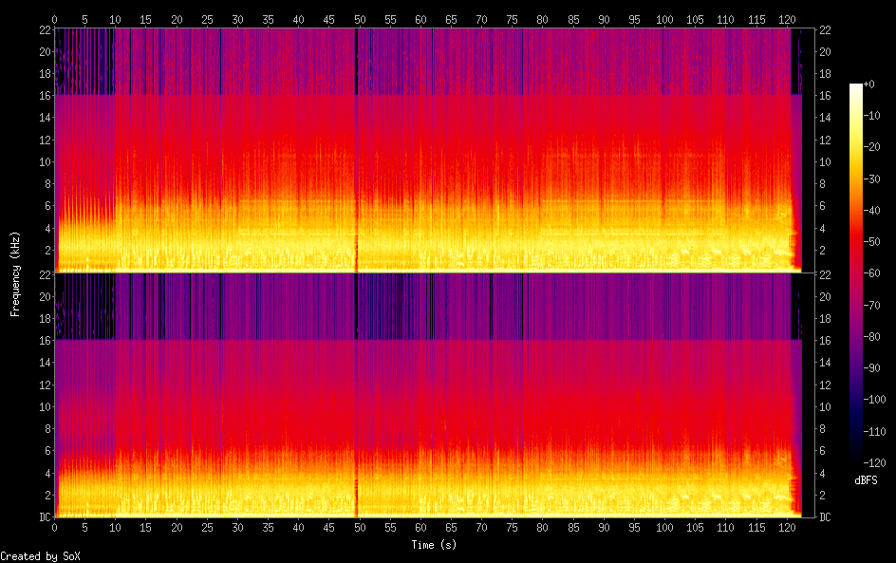This screenshot has height=563, width=896.
Task: Select the "+0" value on dBFS scale
Action: pyautogui.click(x=868, y=84)
